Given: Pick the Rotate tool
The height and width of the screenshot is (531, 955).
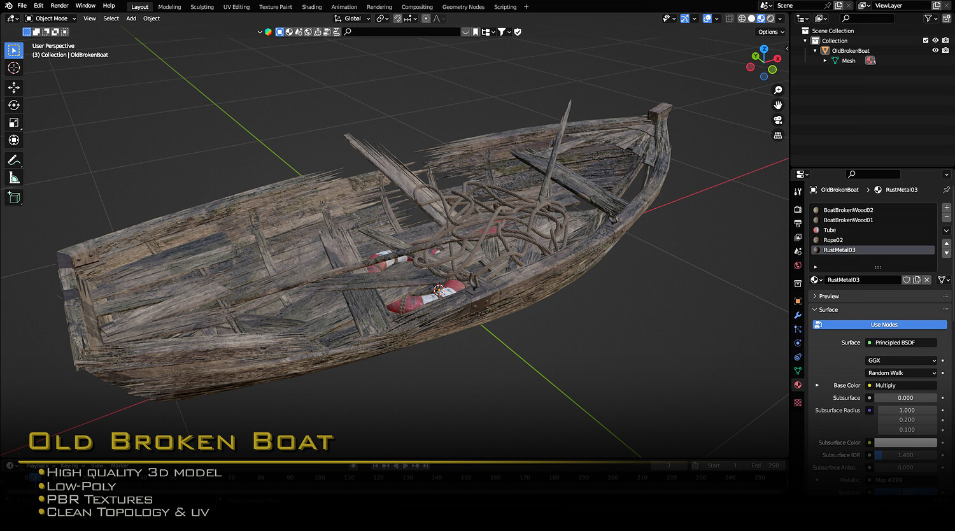Looking at the screenshot, I should point(14,105).
